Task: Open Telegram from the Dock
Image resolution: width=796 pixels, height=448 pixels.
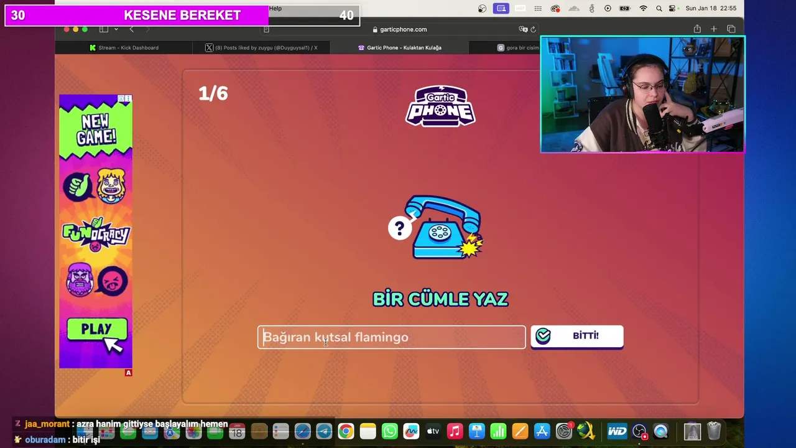Action: [324, 431]
